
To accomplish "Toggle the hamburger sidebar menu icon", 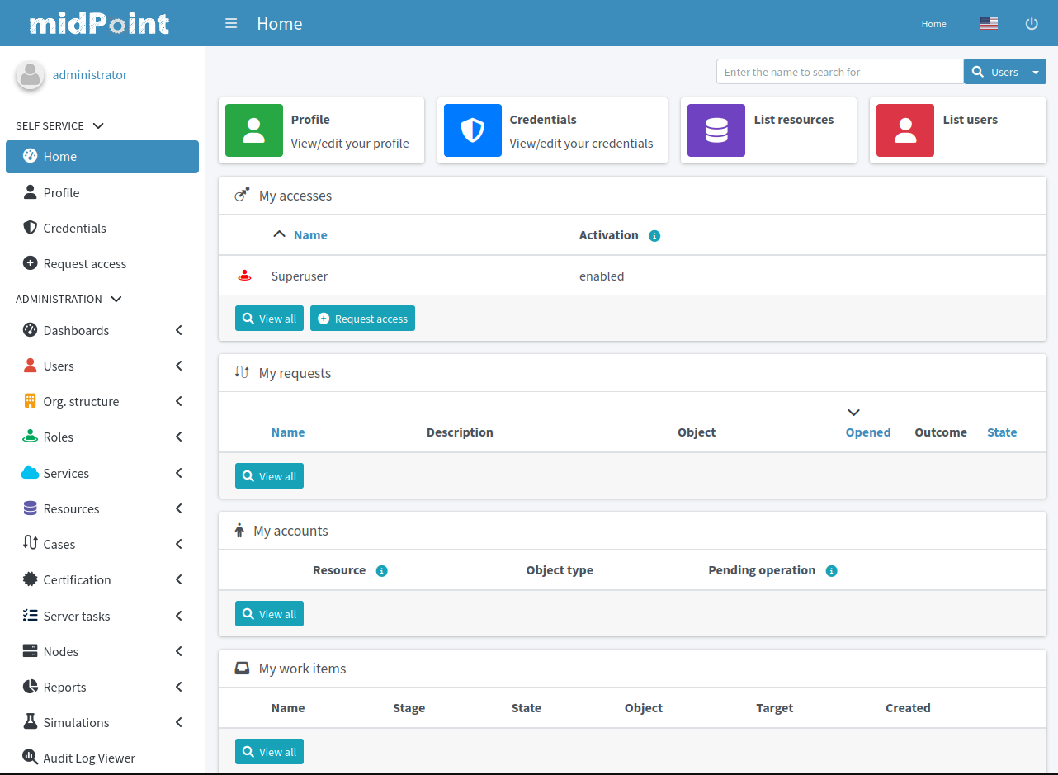I will 231,24.
